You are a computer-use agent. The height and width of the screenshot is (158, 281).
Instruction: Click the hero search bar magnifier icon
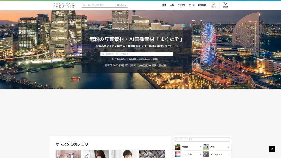click(103, 54)
